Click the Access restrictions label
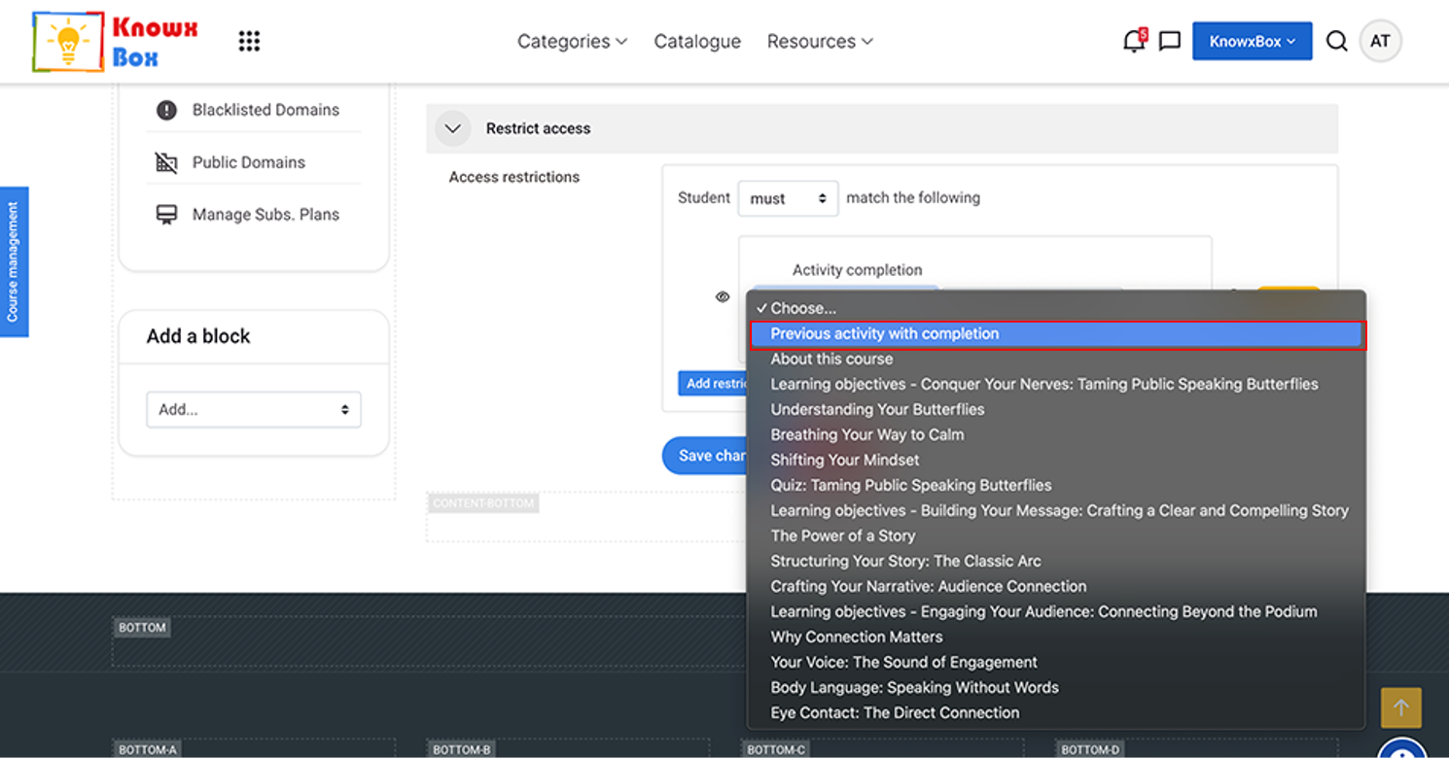 [514, 177]
